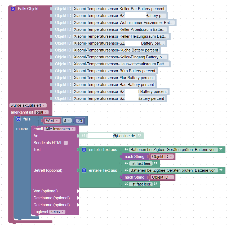Click the 'nach String' block in Betreff section

(135, 177)
